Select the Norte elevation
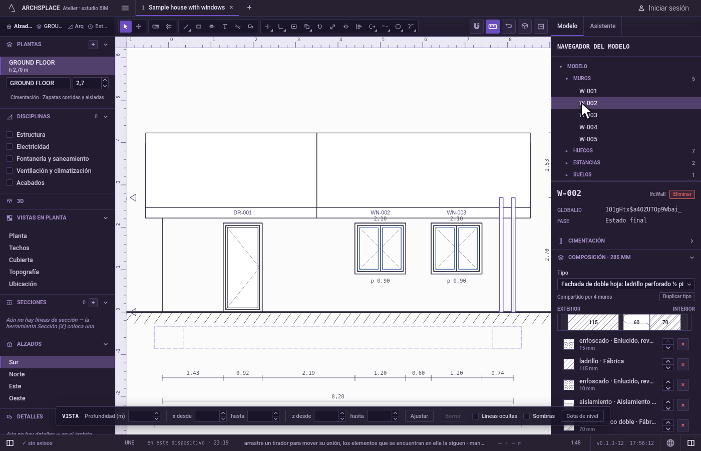 (58, 374)
